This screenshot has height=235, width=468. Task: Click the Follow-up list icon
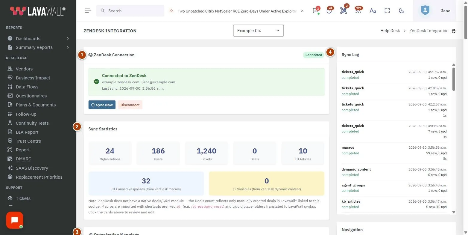pyautogui.click(x=10, y=114)
